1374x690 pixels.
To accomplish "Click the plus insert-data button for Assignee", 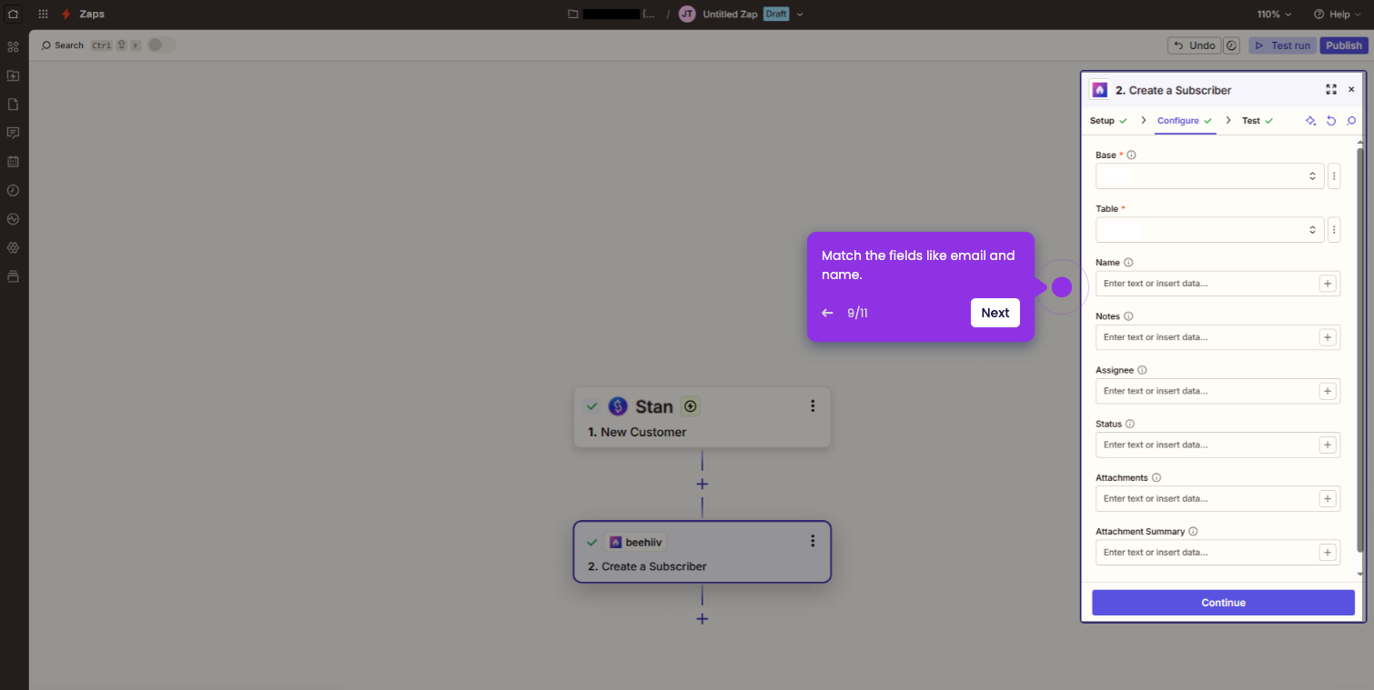I will coord(1328,391).
